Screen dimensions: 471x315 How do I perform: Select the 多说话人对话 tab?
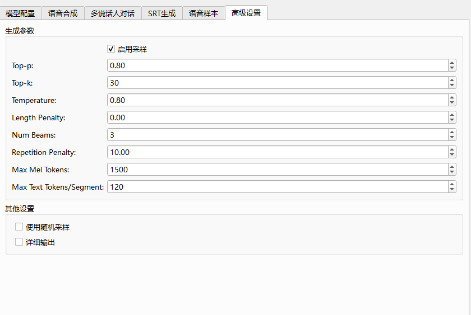pyautogui.click(x=112, y=13)
